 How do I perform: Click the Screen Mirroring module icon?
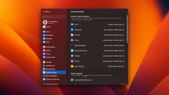coord(72,51)
